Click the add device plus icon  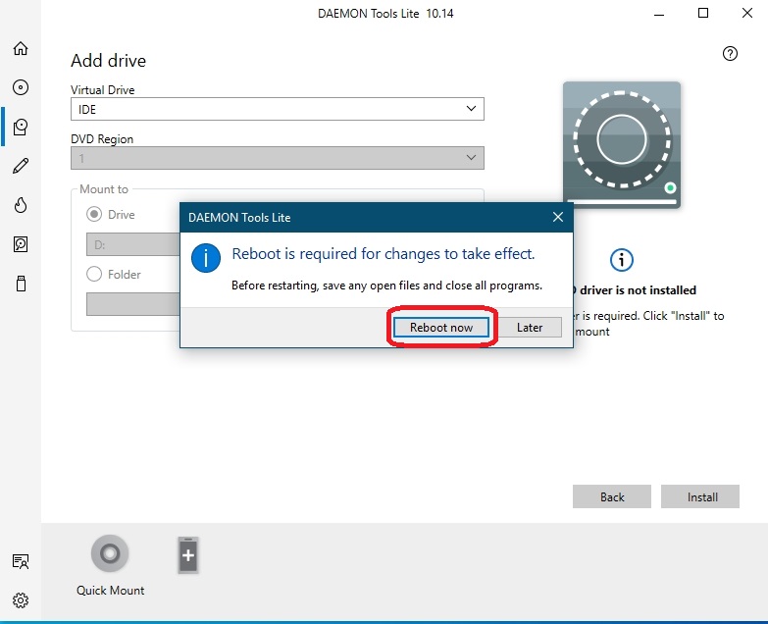(x=188, y=555)
